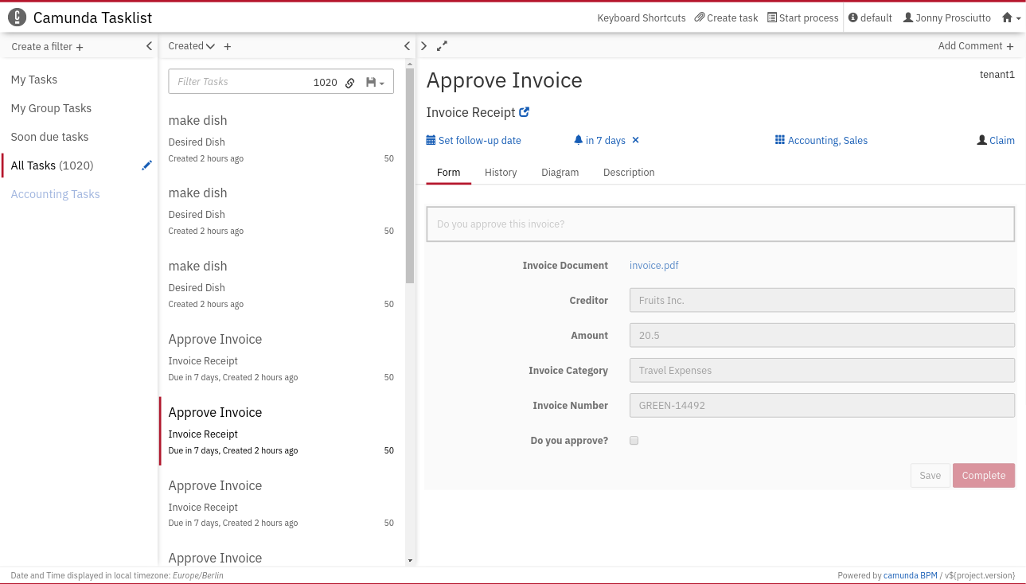Click the Camunda logo icon
The width and height of the screenshot is (1026, 584).
[18, 18]
